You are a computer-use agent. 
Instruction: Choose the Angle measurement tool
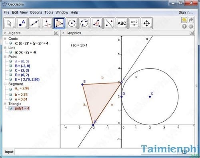(97, 23)
